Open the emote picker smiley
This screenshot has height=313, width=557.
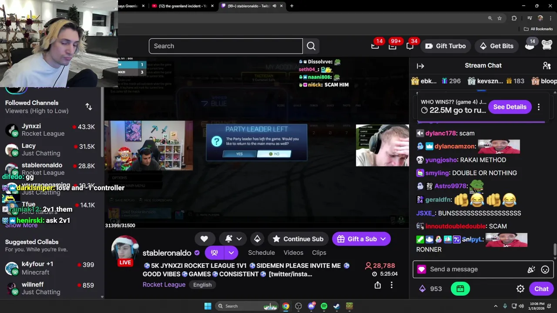pyautogui.click(x=545, y=270)
